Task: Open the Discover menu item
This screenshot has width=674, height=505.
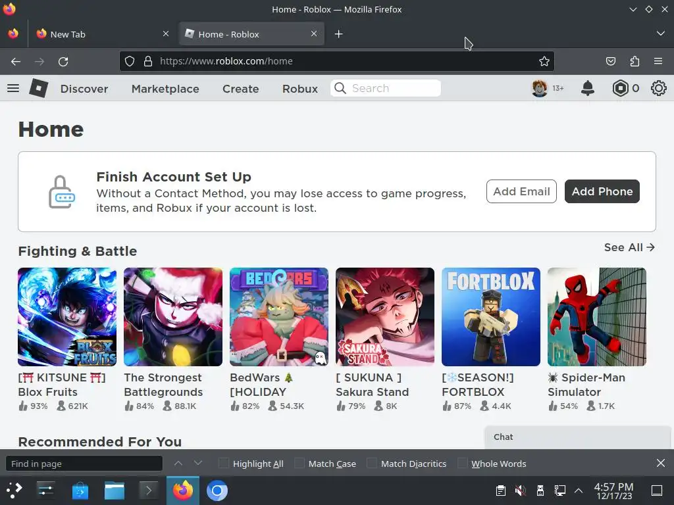Action: (x=84, y=89)
